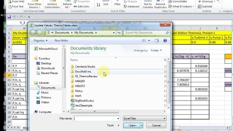The image size is (233, 131).
Task: Click Text to Columns tool
Action: click(148, 5)
